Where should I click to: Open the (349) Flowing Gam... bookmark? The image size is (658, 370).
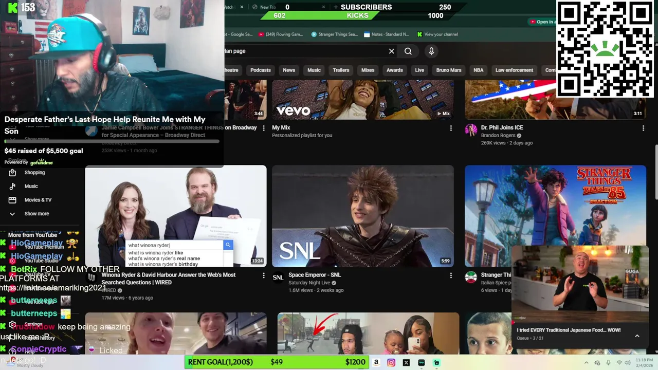point(281,34)
